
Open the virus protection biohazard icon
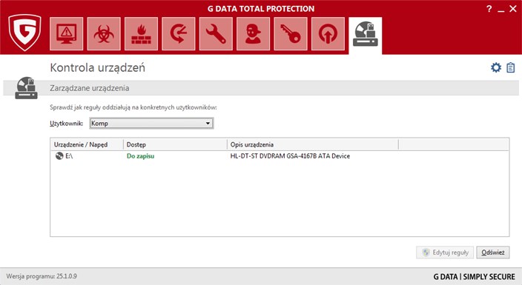(104, 34)
